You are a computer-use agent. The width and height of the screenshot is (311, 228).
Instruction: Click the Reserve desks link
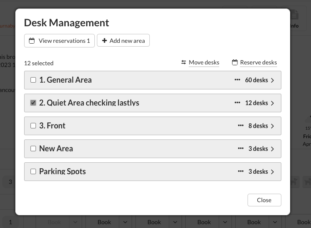(258, 62)
